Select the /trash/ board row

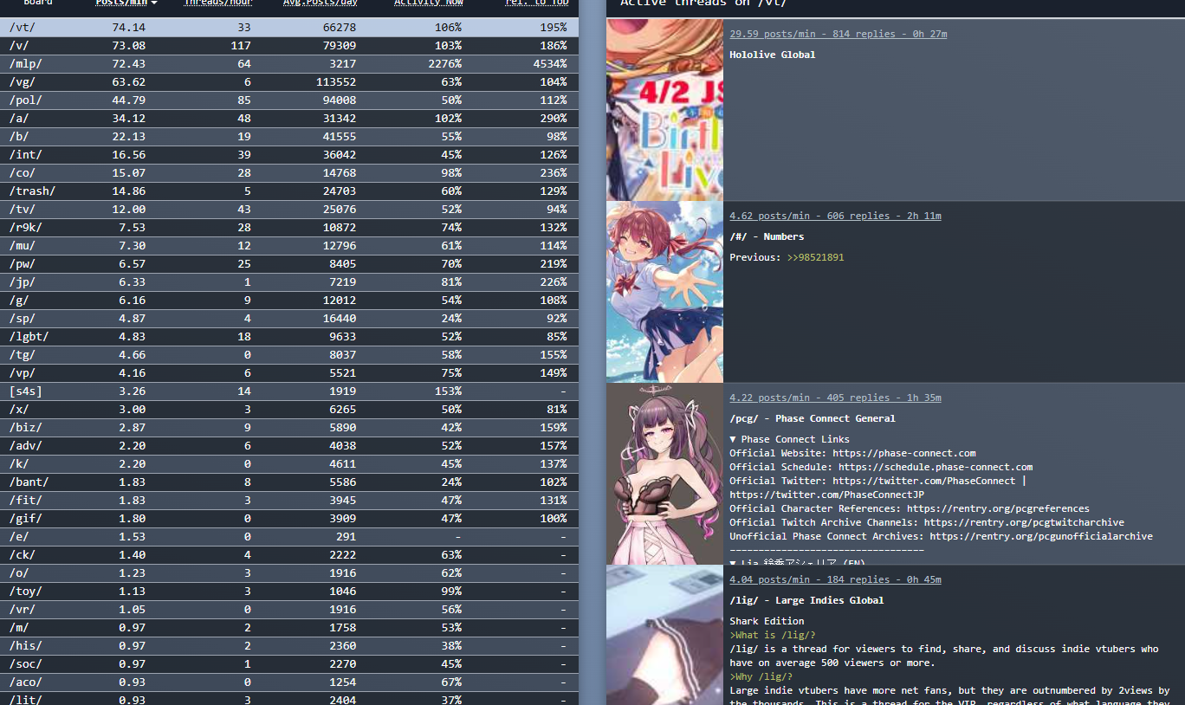click(289, 191)
